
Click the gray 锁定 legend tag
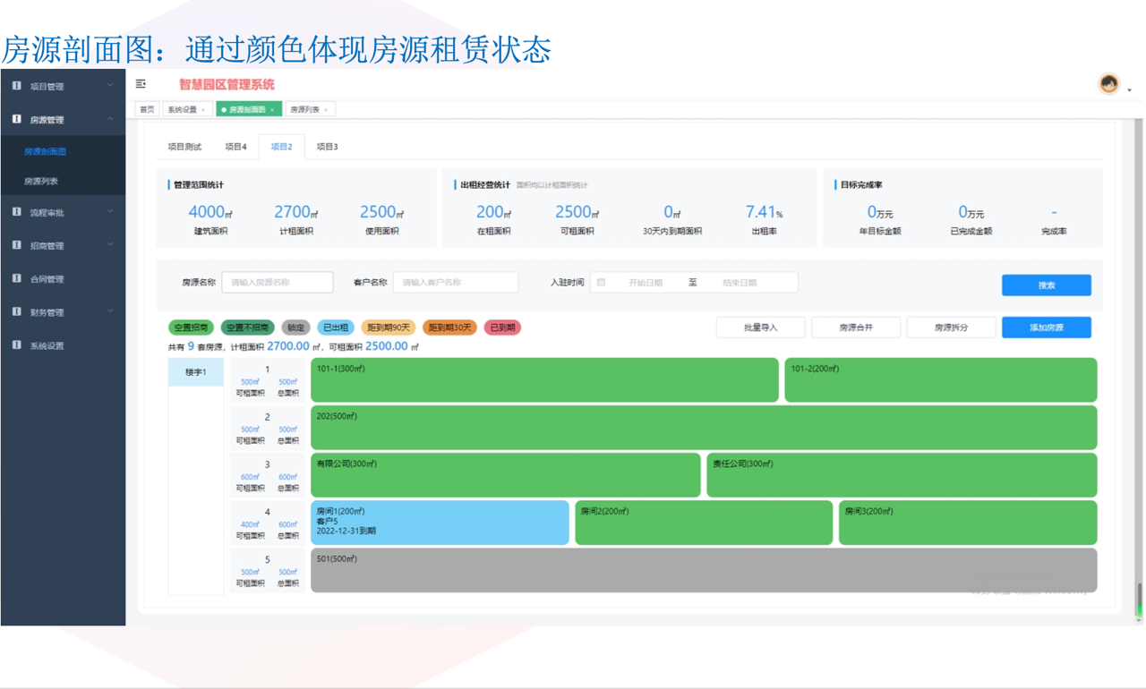coord(295,327)
